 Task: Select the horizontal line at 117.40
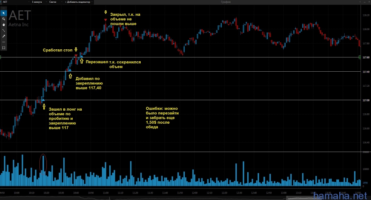(180, 71)
